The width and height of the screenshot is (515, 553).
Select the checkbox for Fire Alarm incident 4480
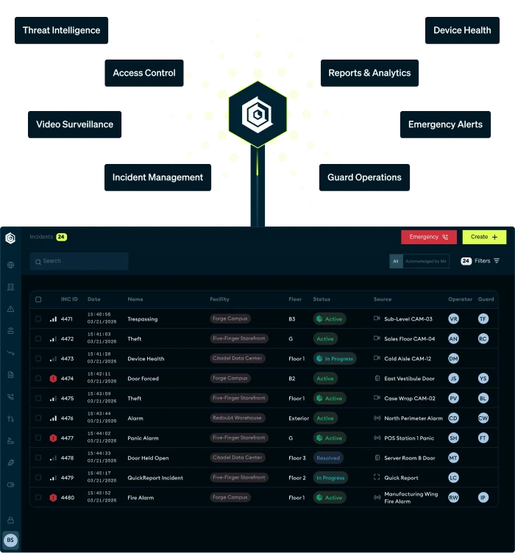point(38,498)
